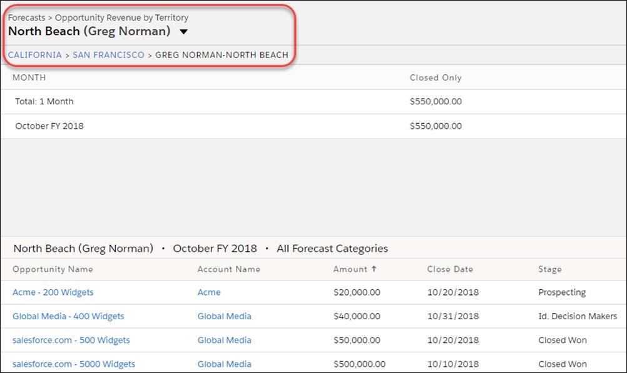
Task: Click the October $550,000.00 Closed Only cell
Action: (436, 126)
